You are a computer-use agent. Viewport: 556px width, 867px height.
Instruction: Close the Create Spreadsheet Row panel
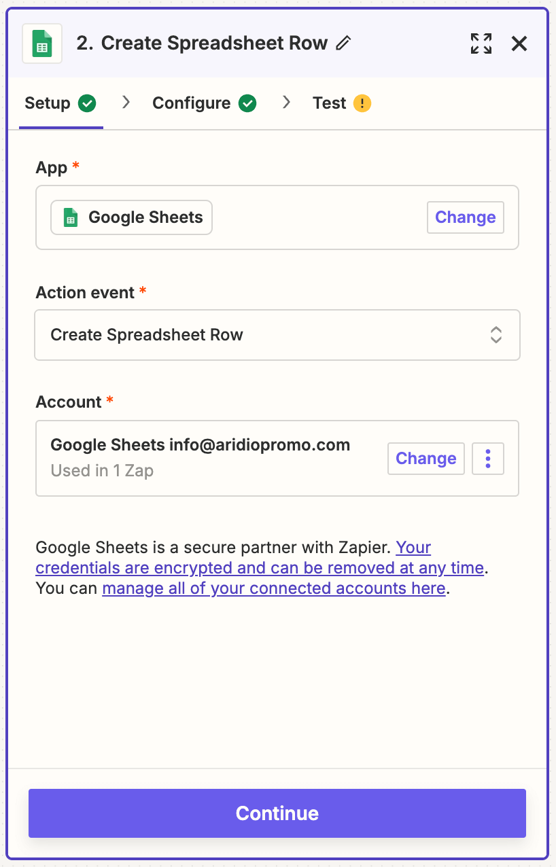pos(519,44)
